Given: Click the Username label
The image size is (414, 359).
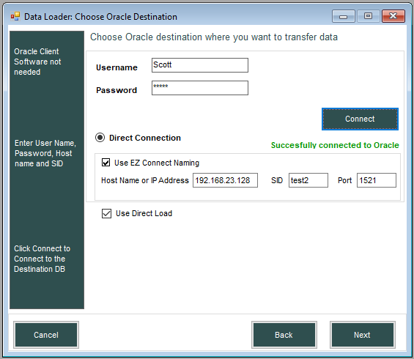Looking at the screenshot, I should pyautogui.click(x=117, y=67).
